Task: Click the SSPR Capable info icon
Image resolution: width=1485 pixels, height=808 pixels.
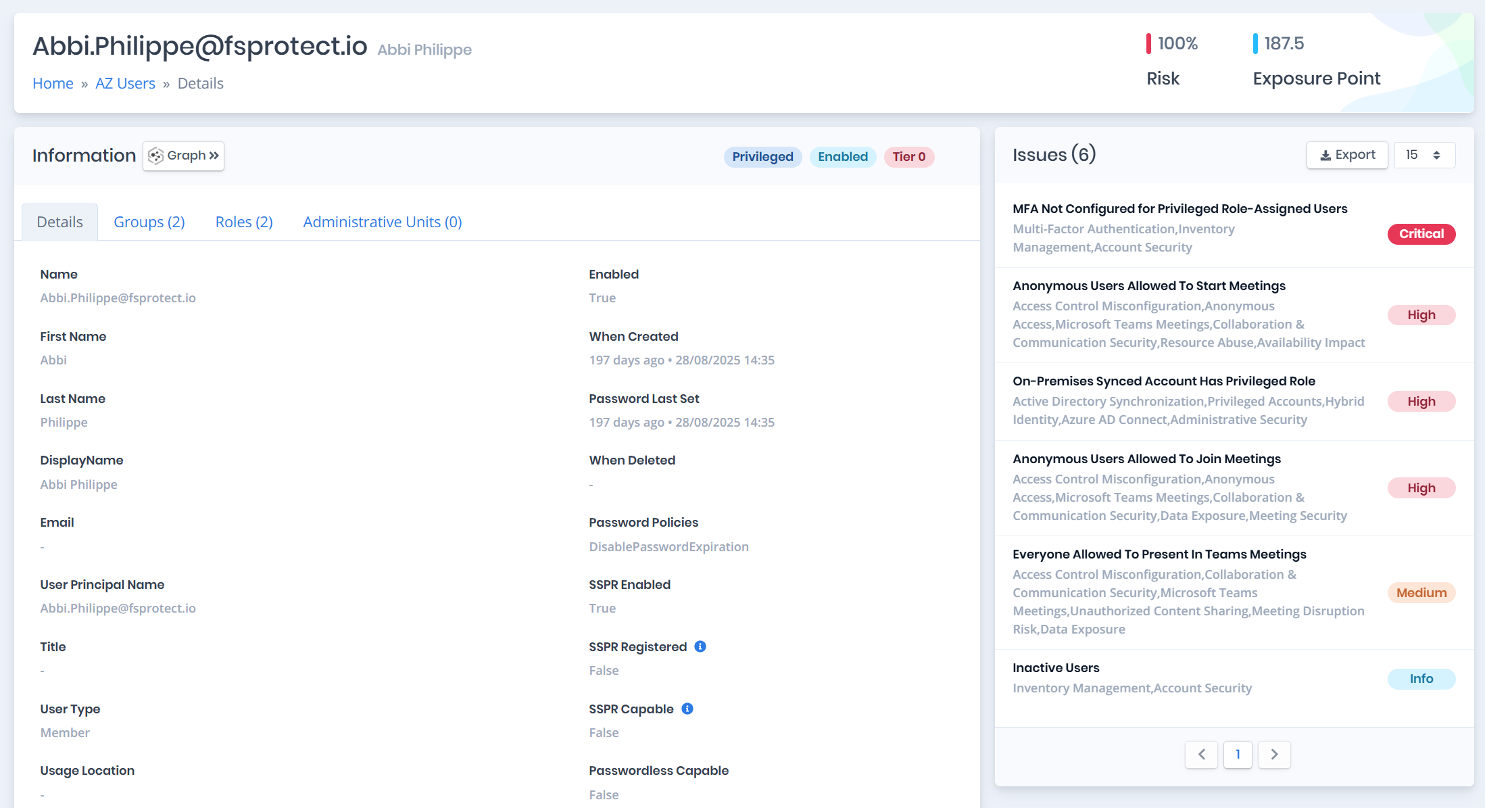Action: coord(687,709)
